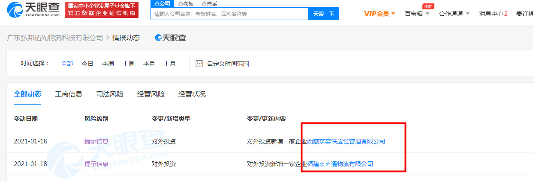Open 广东弘邦拓先物流科技有限公司 breadcrumb link
Image resolution: width=533 pixels, height=181 pixels.
point(55,38)
